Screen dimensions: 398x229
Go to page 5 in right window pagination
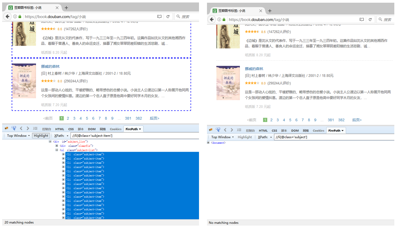(290, 120)
